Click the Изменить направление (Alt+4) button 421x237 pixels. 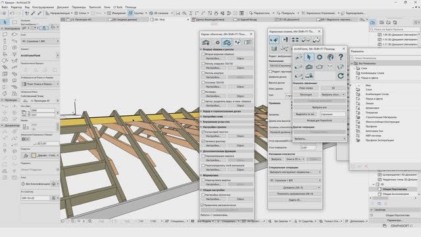click(x=295, y=194)
